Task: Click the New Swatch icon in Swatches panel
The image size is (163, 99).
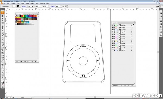Action: pos(32,61)
